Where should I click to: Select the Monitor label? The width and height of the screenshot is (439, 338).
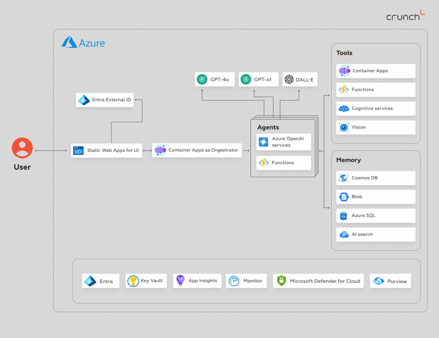tap(253, 281)
